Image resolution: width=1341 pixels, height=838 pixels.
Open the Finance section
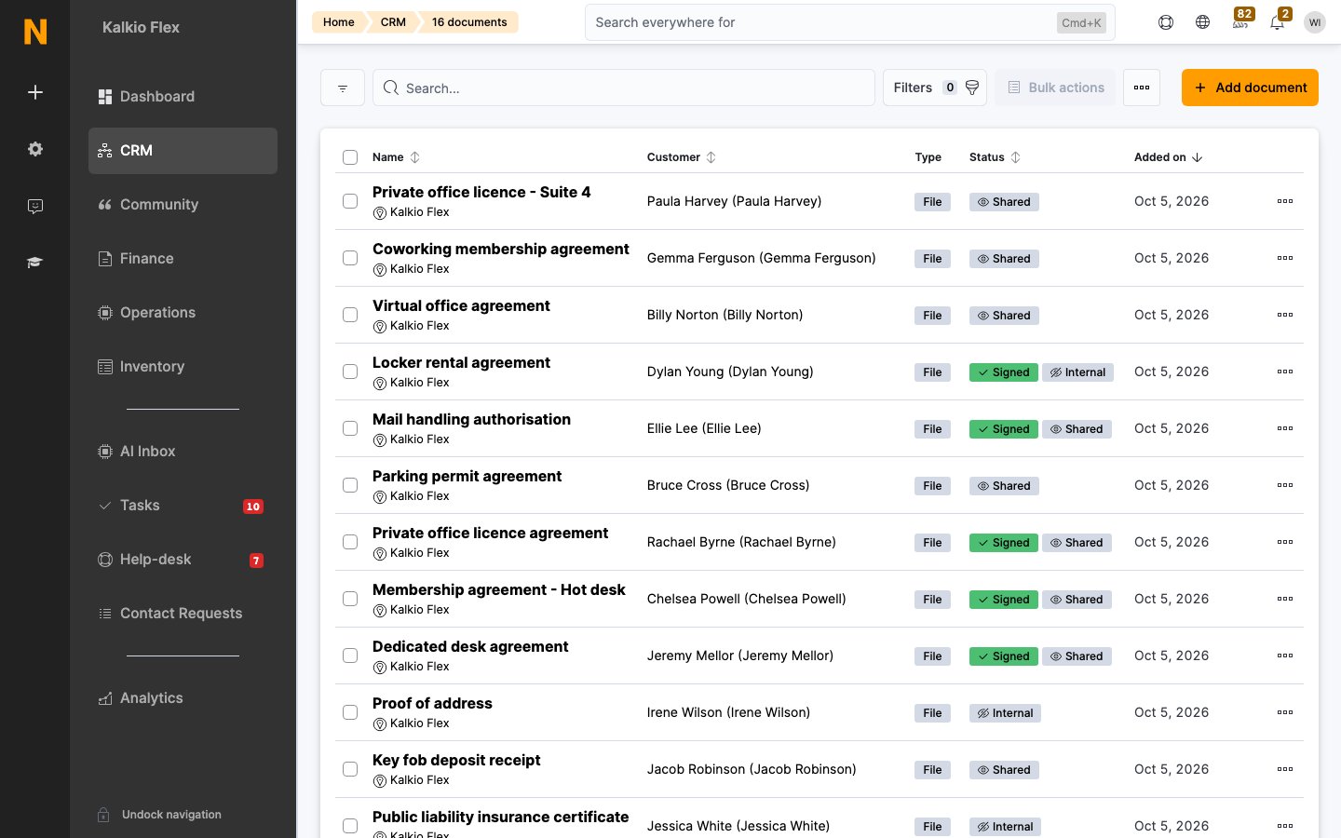[x=183, y=259]
